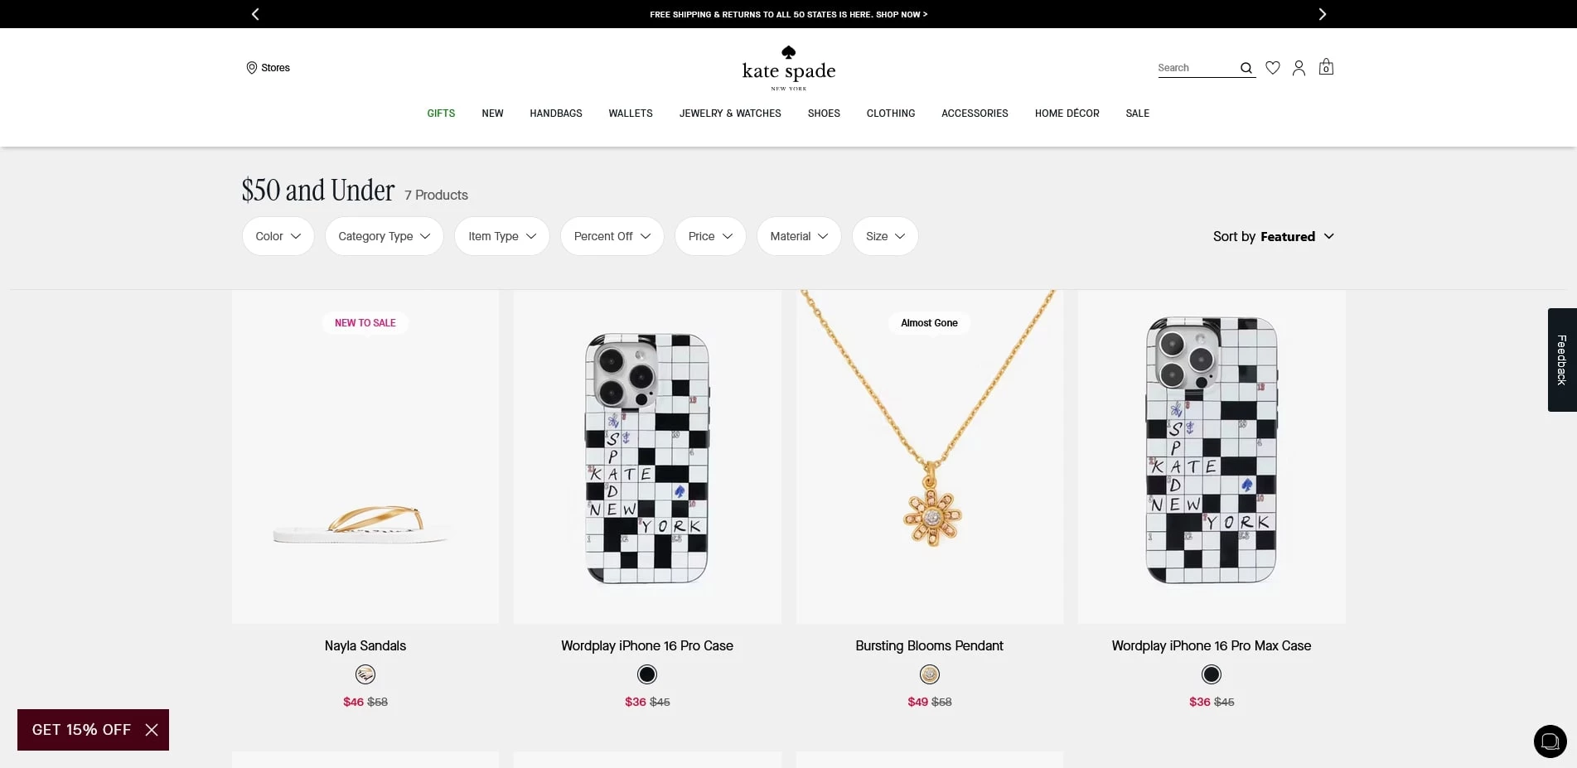The image size is (1577, 768).
Task: Open the shopping bag icon
Action: (1326, 67)
